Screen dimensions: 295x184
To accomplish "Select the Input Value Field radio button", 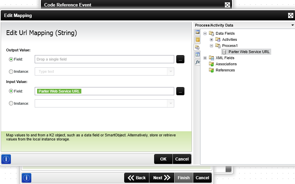I will click(x=11, y=91).
